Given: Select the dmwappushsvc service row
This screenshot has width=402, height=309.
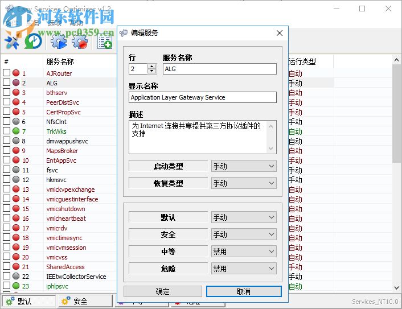Looking at the screenshot, I should [67, 141].
